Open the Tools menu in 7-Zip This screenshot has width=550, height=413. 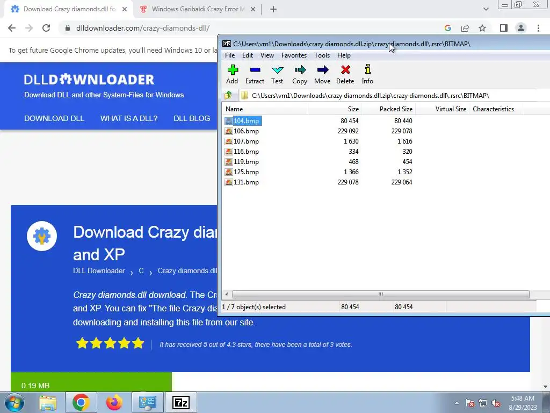coord(322,55)
